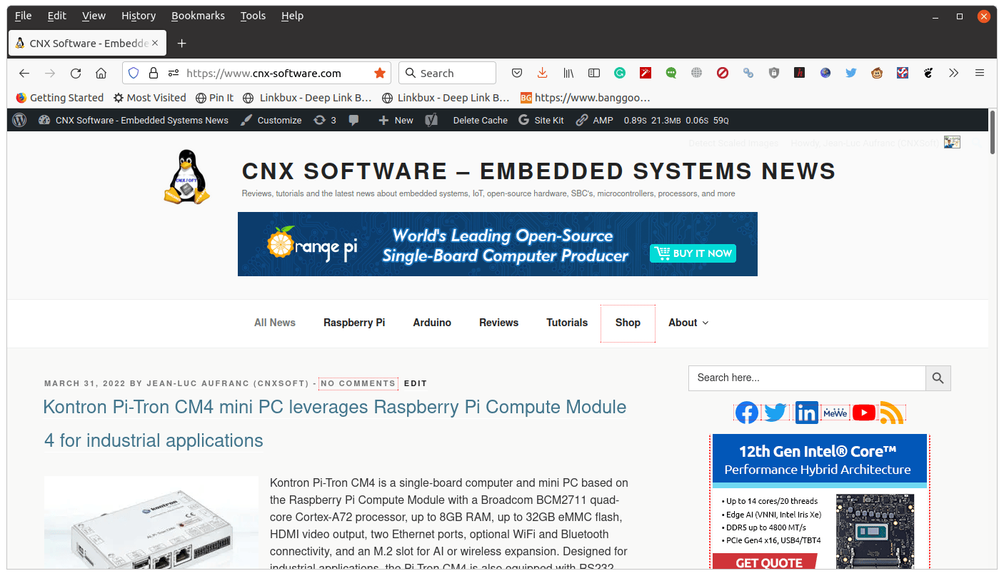Screen dimensions: 1004x576
Task: Go to the Tutorials menu item
Action: [567, 323]
